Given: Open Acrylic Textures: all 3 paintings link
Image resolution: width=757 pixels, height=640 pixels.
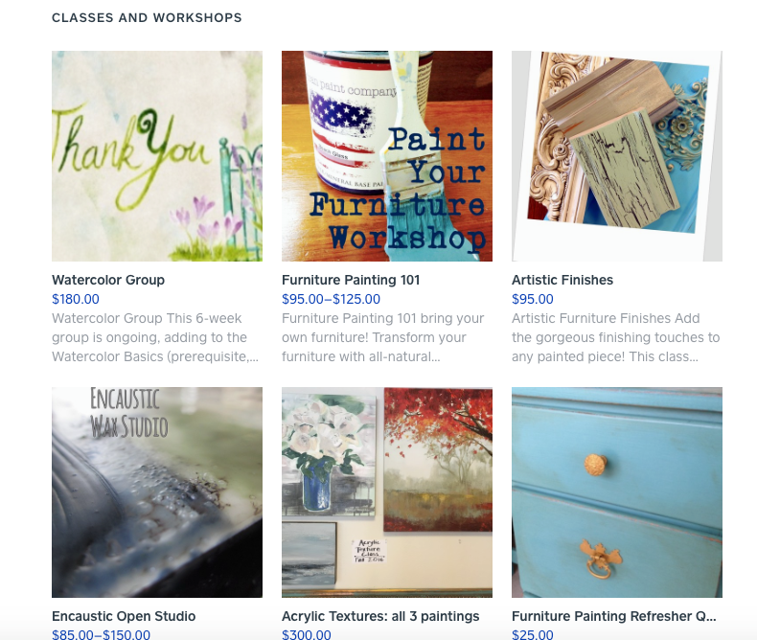Looking at the screenshot, I should (380, 616).
